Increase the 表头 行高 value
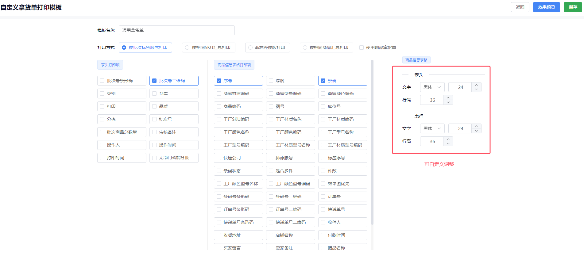The image size is (584, 271). 448,98
